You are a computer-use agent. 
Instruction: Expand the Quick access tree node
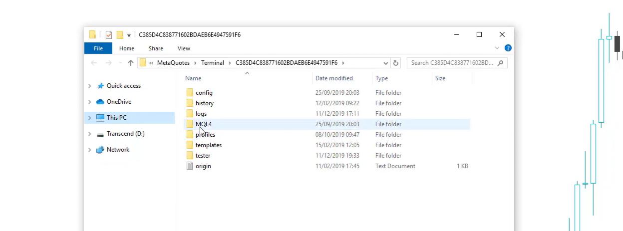(x=90, y=86)
